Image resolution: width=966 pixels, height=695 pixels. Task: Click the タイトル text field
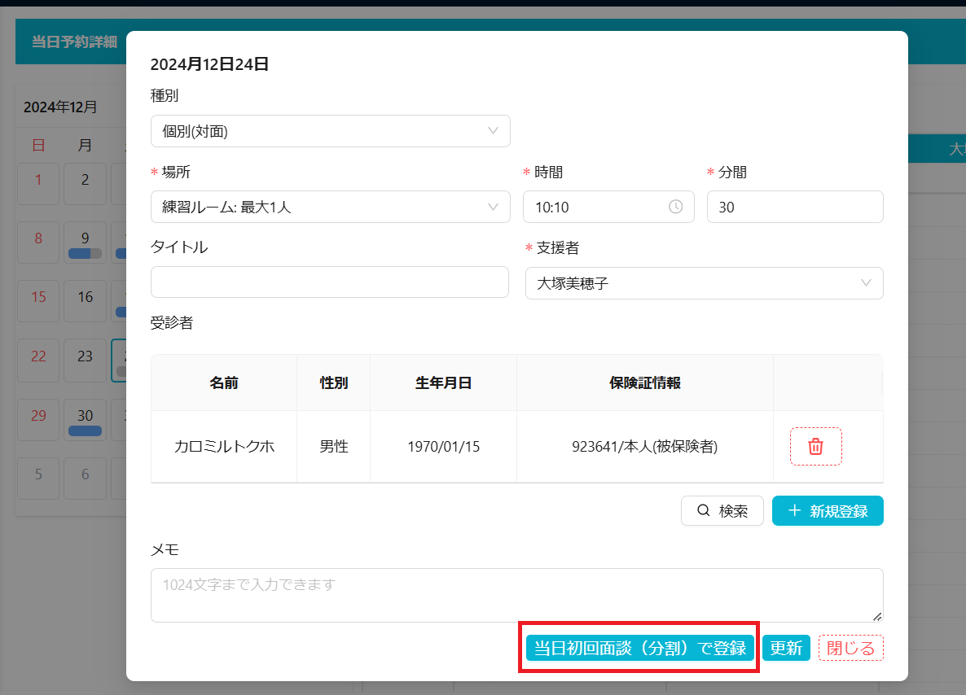click(x=330, y=282)
